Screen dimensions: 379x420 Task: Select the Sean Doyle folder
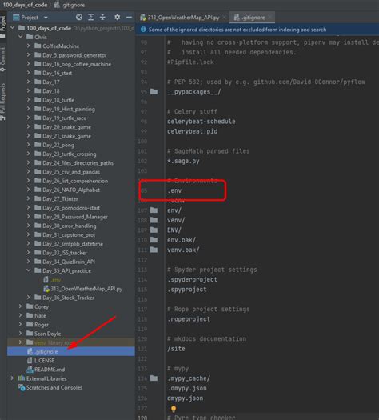pyautogui.click(x=44, y=334)
